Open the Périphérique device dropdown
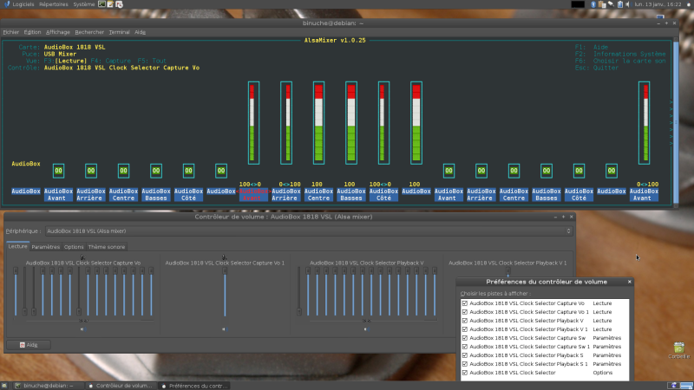This screenshot has height=390, width=694. point(309,231)
